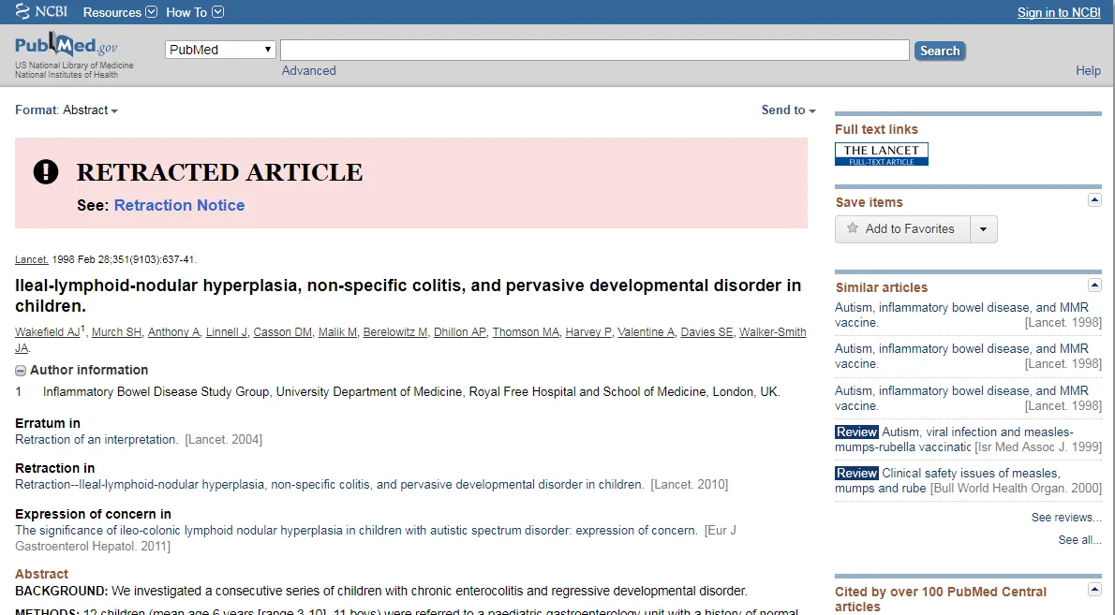Click Sign in to NCBI

1059,12
